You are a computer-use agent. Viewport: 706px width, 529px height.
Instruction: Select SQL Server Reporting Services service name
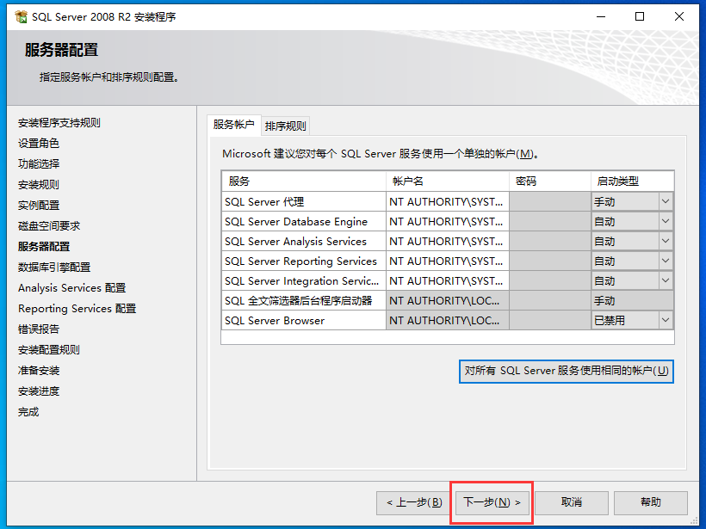pyautogui.click(x=304, y=261)
